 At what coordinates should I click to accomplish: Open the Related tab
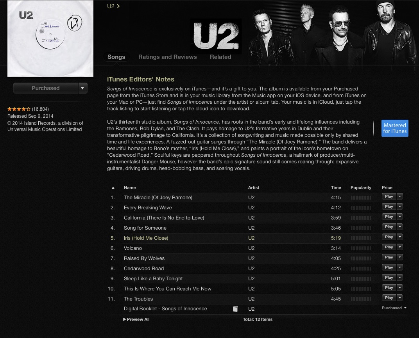(220, 57)
